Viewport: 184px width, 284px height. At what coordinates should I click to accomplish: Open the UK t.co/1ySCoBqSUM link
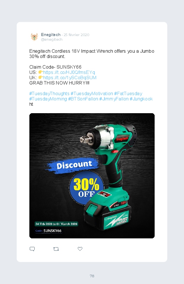70,77
